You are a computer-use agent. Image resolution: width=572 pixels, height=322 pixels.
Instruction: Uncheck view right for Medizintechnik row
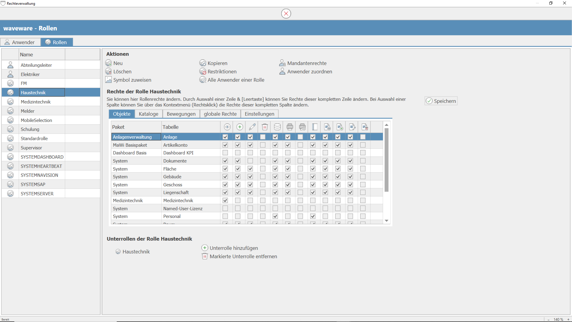click(225, 200)
